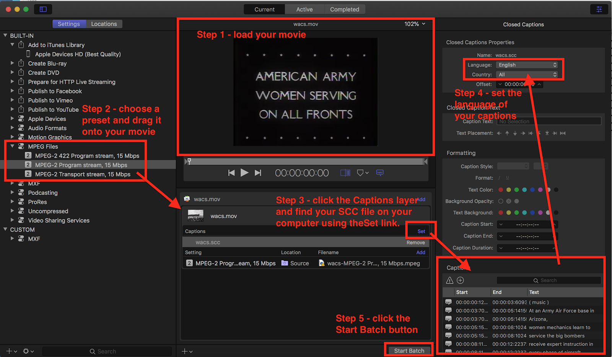Viewport: 612px width, 357px height.
Task: Switch to the Active tab
Action: (304, 9)
